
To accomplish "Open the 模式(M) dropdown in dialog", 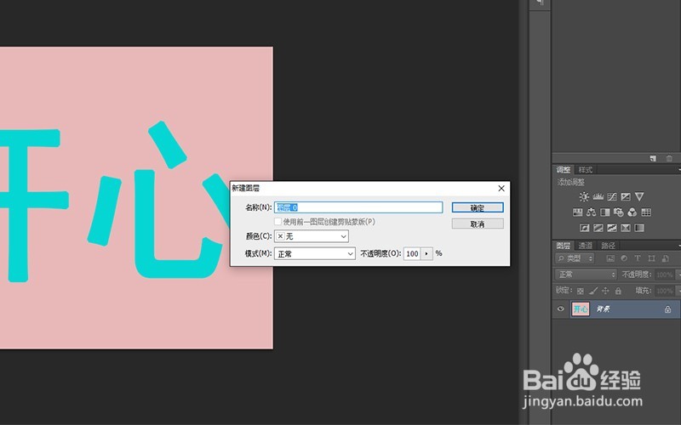I will pyautogui.click(x=315, y=253).
